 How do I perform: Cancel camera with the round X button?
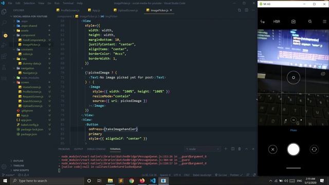coord(272,150)
